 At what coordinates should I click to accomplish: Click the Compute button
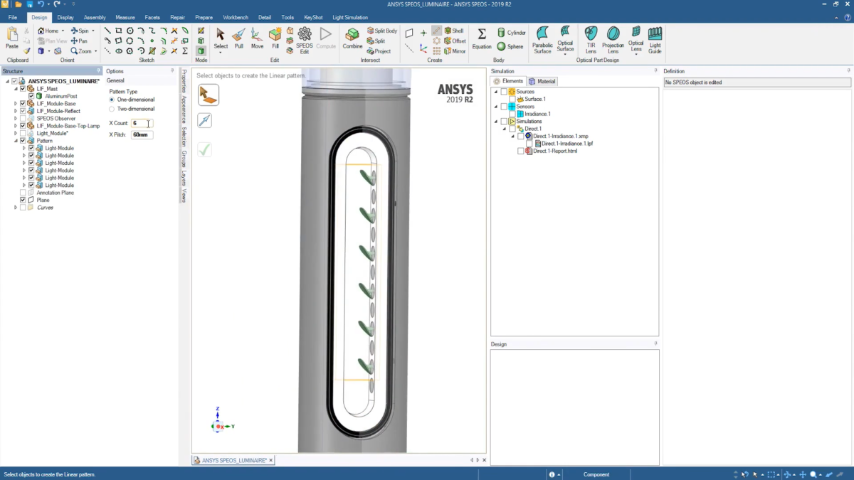pos(326,38)
